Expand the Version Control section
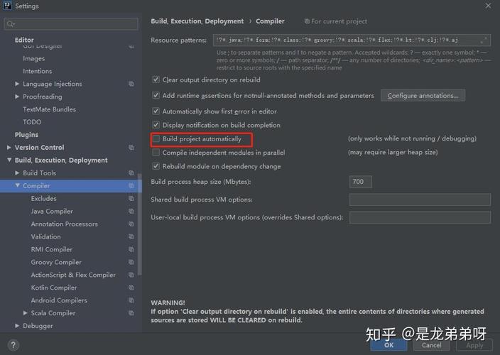The height and width of the screenshot is (355, 500). (9, 148)
